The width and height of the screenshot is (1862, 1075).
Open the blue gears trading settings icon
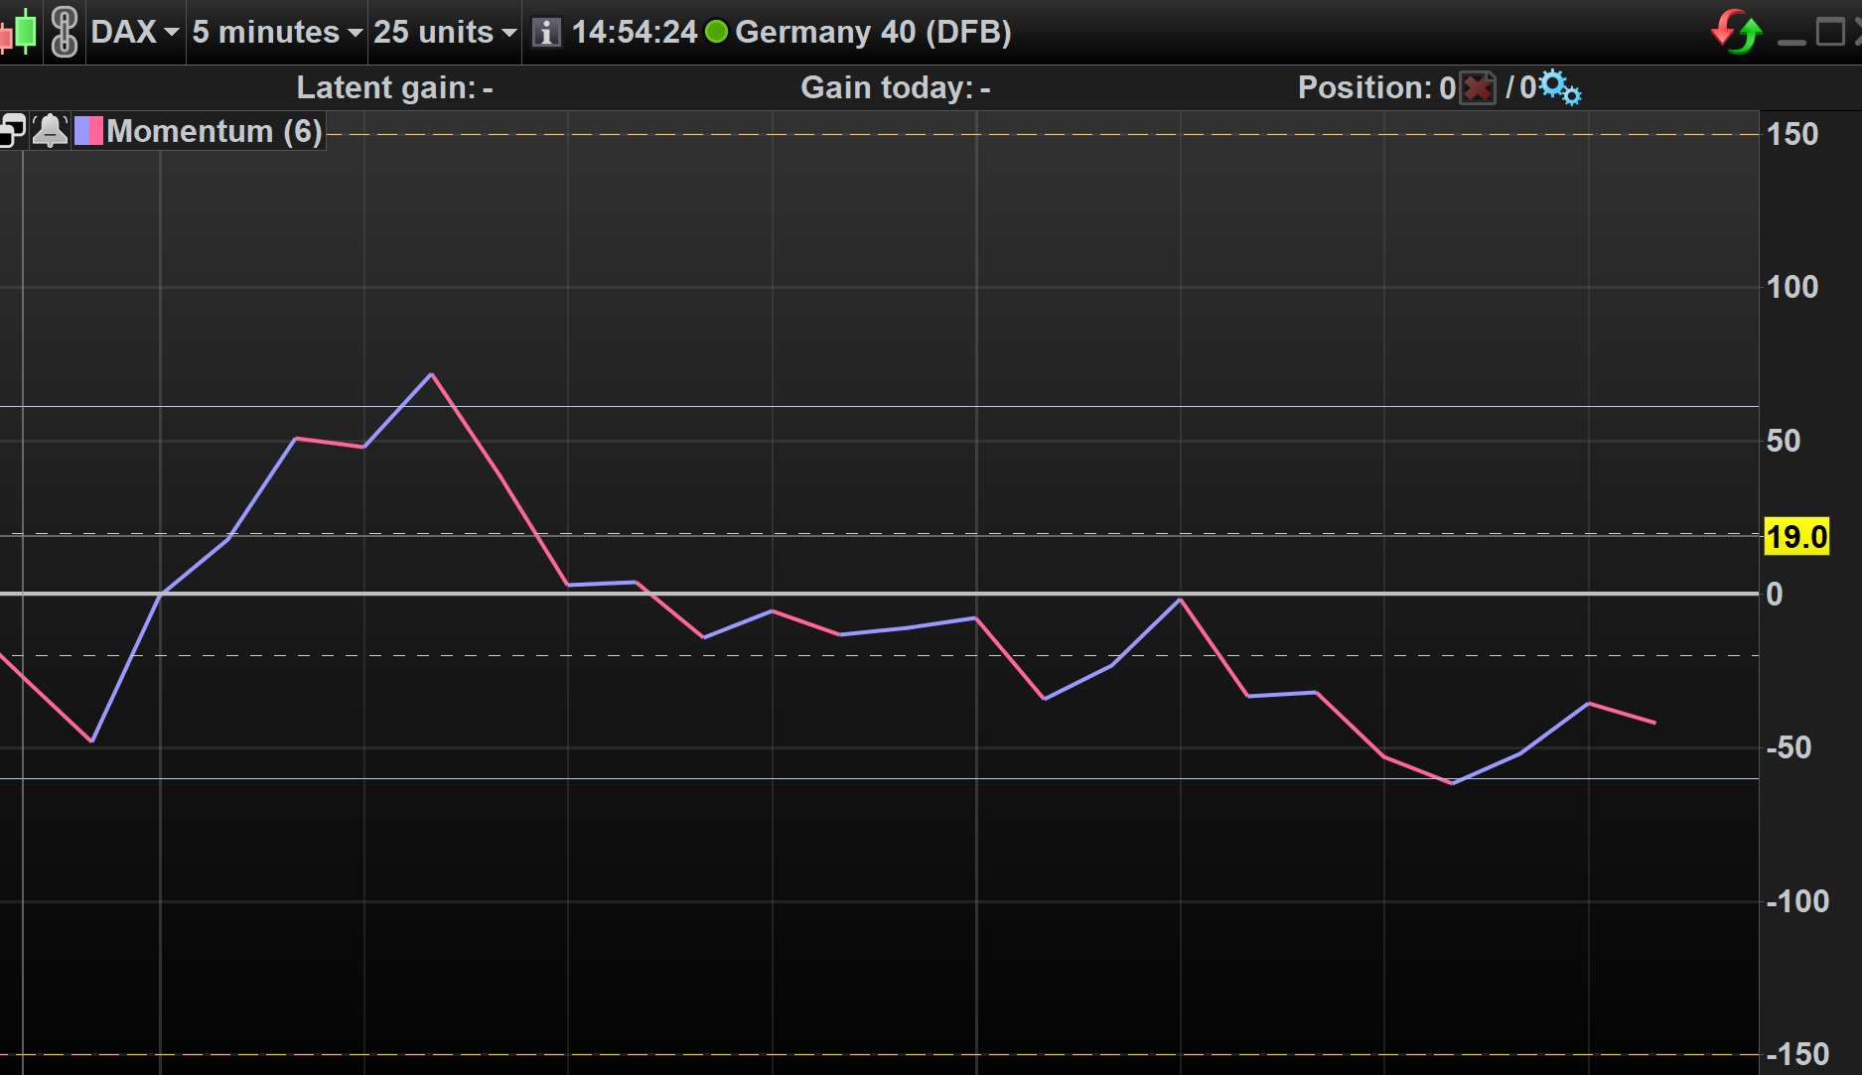(1560, 87)
